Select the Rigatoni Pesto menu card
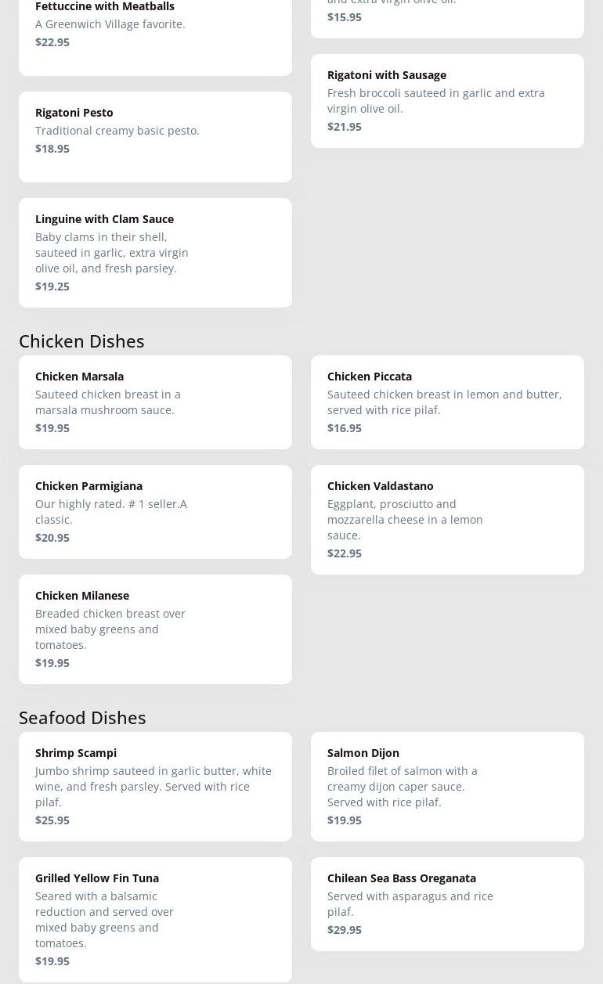 tap(155, 137)
